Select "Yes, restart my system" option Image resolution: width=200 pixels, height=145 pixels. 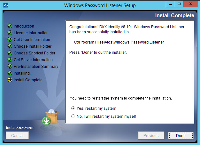[73, 109]
